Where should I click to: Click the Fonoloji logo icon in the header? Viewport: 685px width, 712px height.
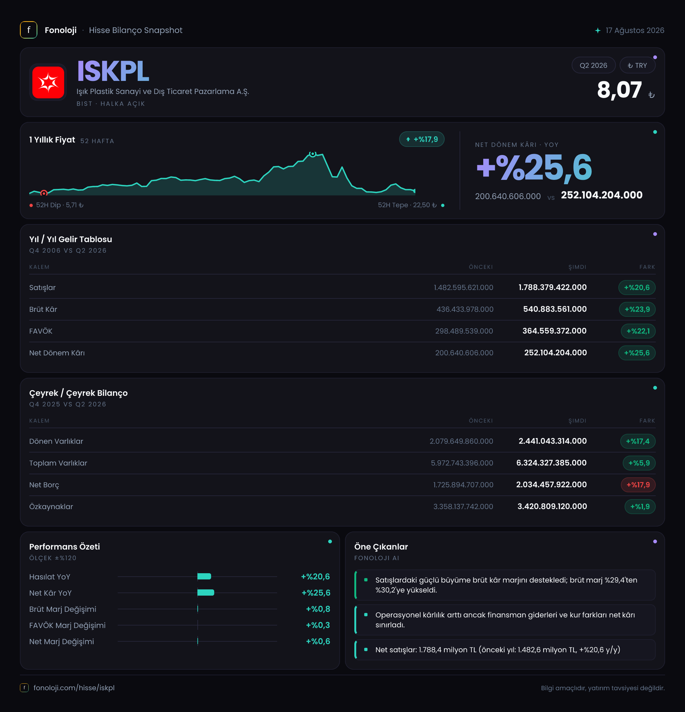click(x=29, y=30)
